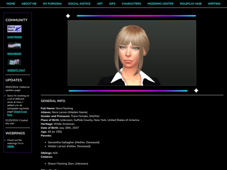This screenshot has height=170, width=227.
Task: Go to the HOME page
Action: 11,4
